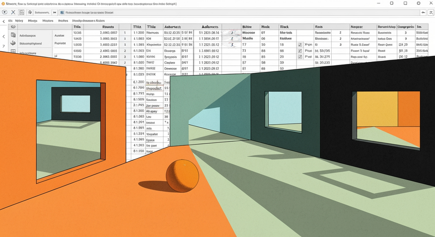Click the X icon in the top toolbar

(x=13, y=13)
